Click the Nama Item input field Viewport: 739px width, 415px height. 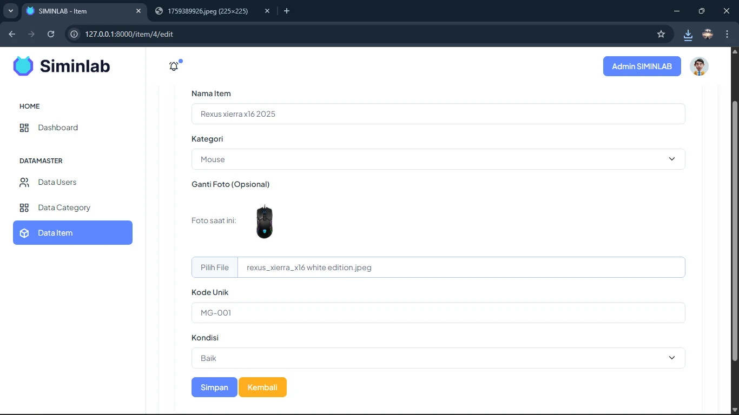coord(438,114)
